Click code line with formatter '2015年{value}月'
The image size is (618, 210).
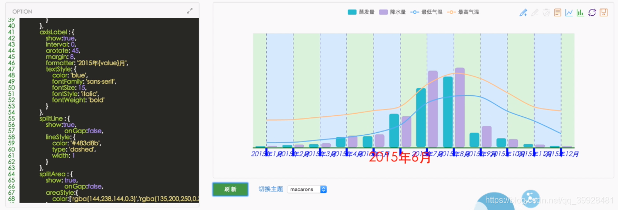[x=87, y=63]
